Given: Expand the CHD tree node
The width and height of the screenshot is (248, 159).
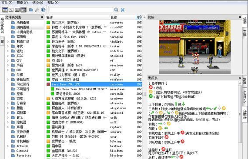Looking at the screenshot, I should pos(8,70).
